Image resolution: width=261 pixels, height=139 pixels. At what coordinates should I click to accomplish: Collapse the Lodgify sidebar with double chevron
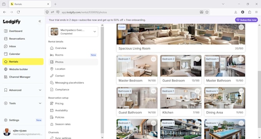click(40, 21)
